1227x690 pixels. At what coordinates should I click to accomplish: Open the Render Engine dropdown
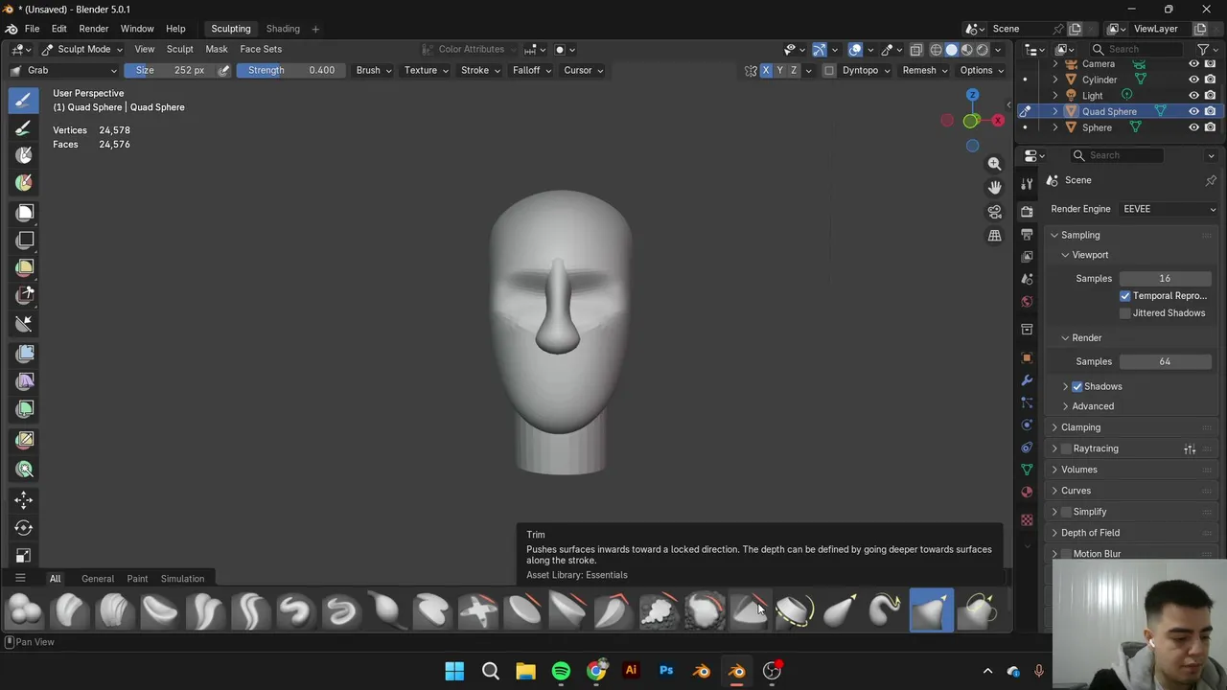point(1168,209)
